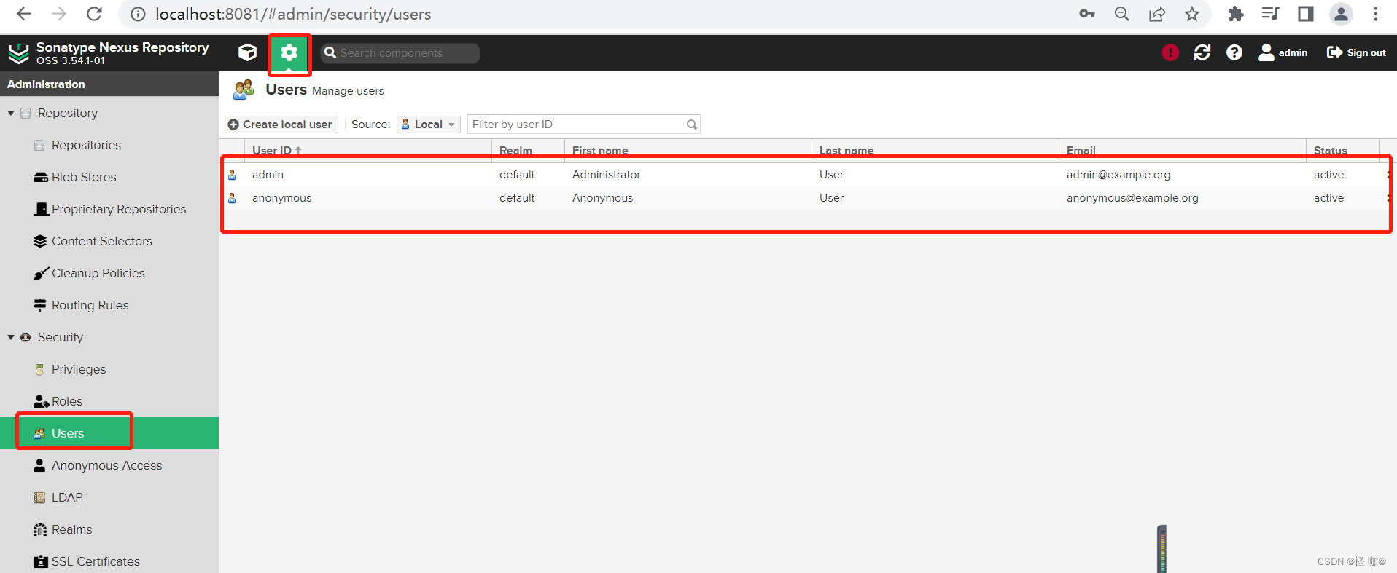
Task: Click admin@example.org email cell
Action: 1118,175
